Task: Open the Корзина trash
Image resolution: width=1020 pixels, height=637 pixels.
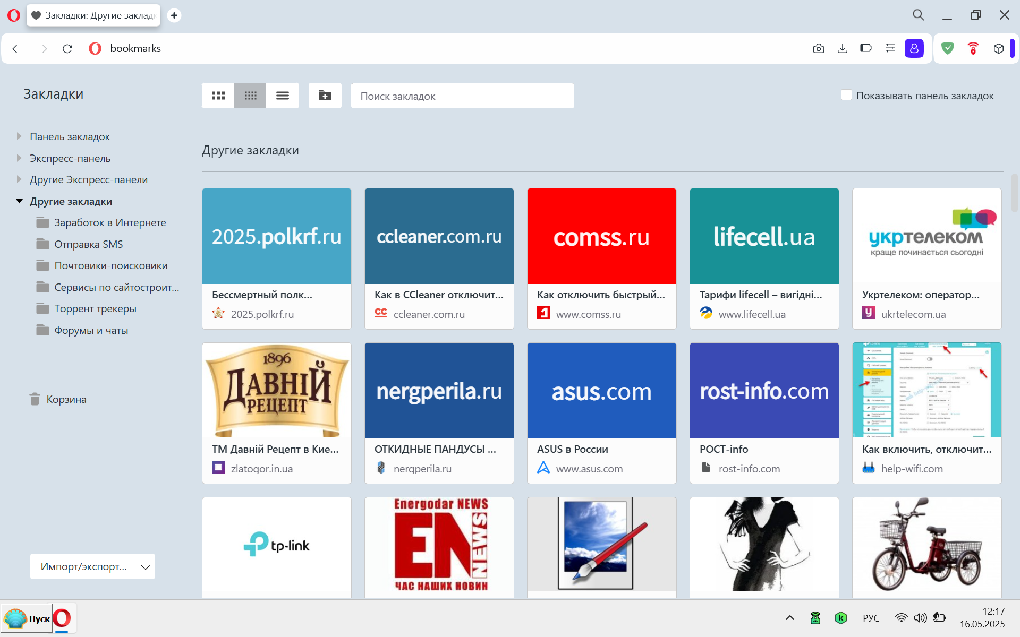Action: click(x=58, y=399)
